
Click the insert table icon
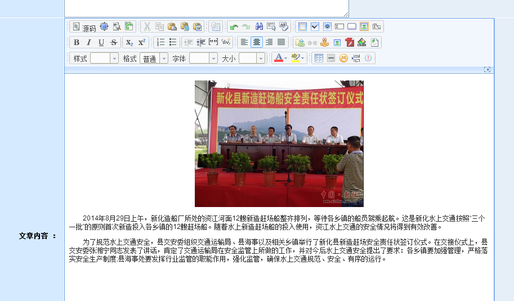tap(319, 58)
